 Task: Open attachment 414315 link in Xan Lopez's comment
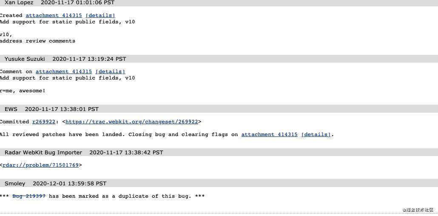pos(54,15)
